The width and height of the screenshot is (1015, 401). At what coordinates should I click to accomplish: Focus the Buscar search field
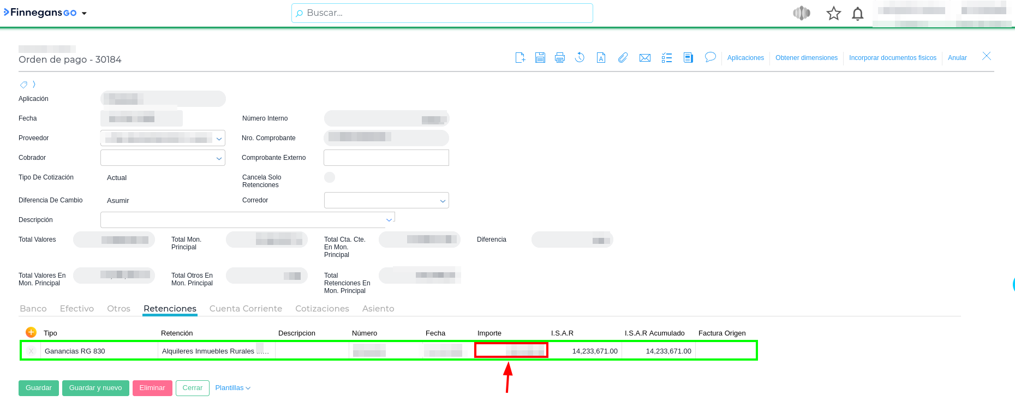442,13
